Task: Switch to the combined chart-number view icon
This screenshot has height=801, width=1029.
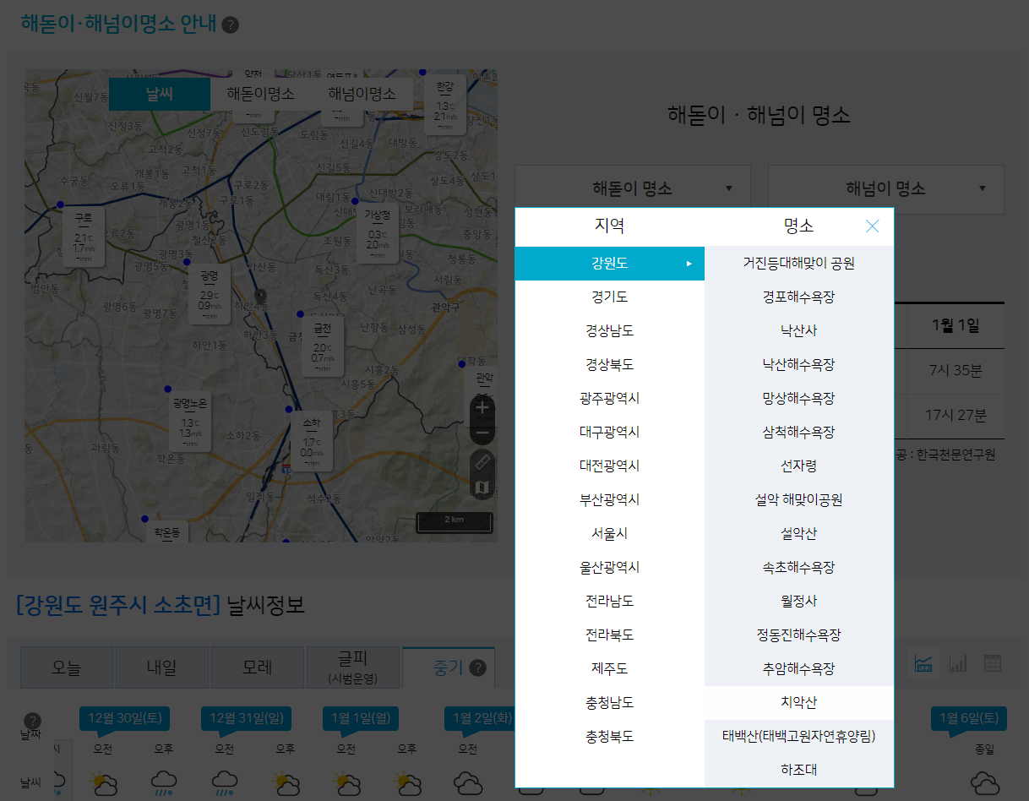Action: point(923,664)
